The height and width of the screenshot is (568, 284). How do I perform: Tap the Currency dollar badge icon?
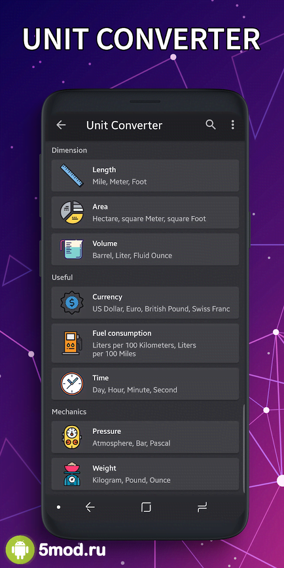coord(72,302)
